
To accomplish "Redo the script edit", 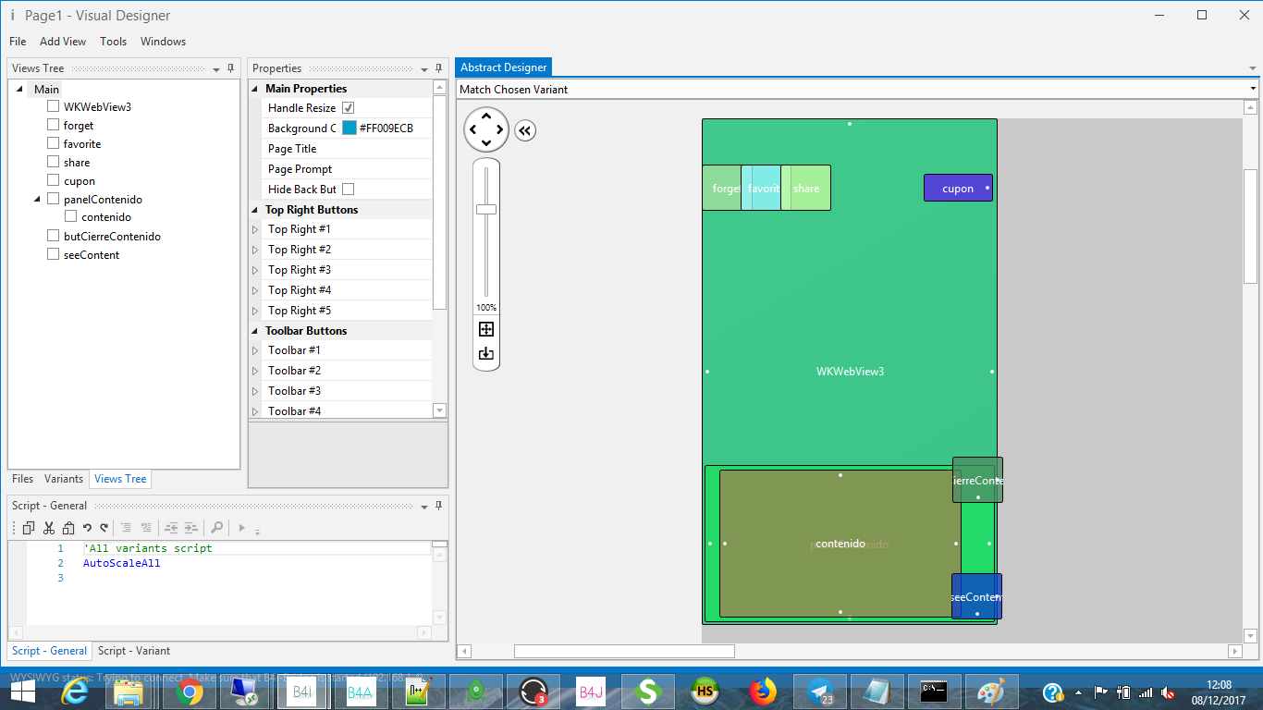I will click(104, 528).
